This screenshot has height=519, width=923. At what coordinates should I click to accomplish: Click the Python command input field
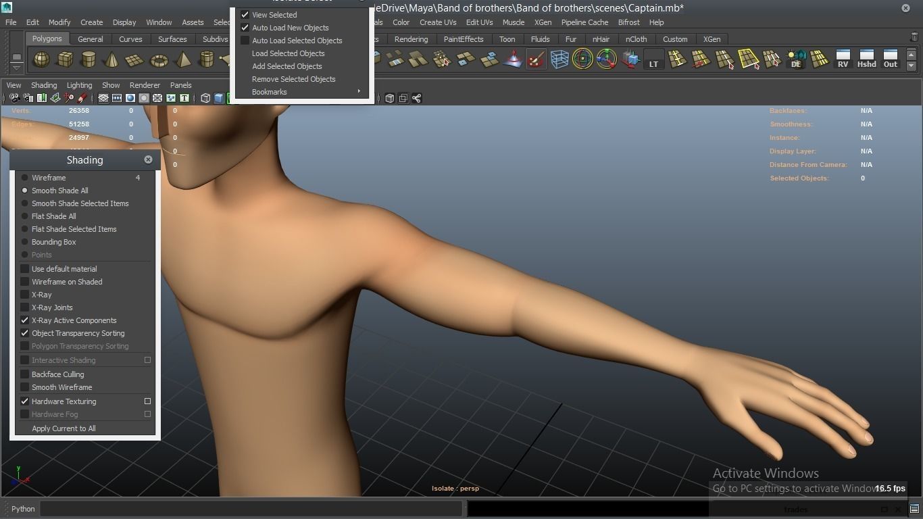pos(251,509)
